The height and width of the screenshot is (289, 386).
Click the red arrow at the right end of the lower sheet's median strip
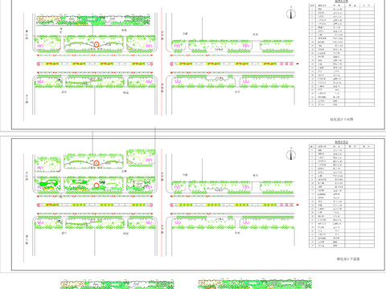click(298, 205)
